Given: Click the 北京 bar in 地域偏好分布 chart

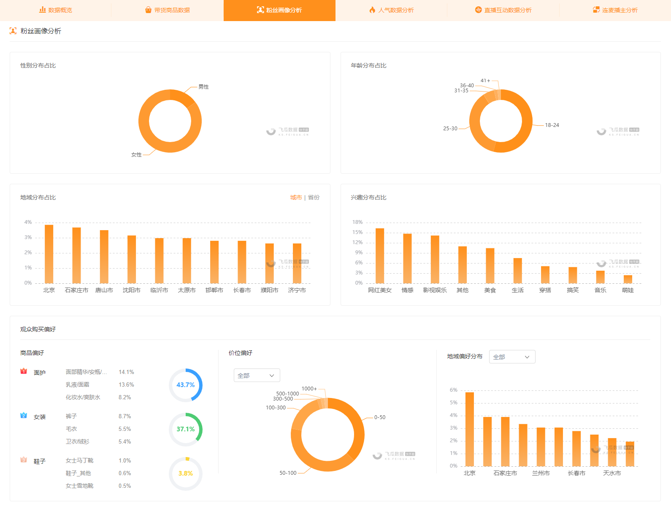Looking at the screenshot, I should (x=470, y=429).
